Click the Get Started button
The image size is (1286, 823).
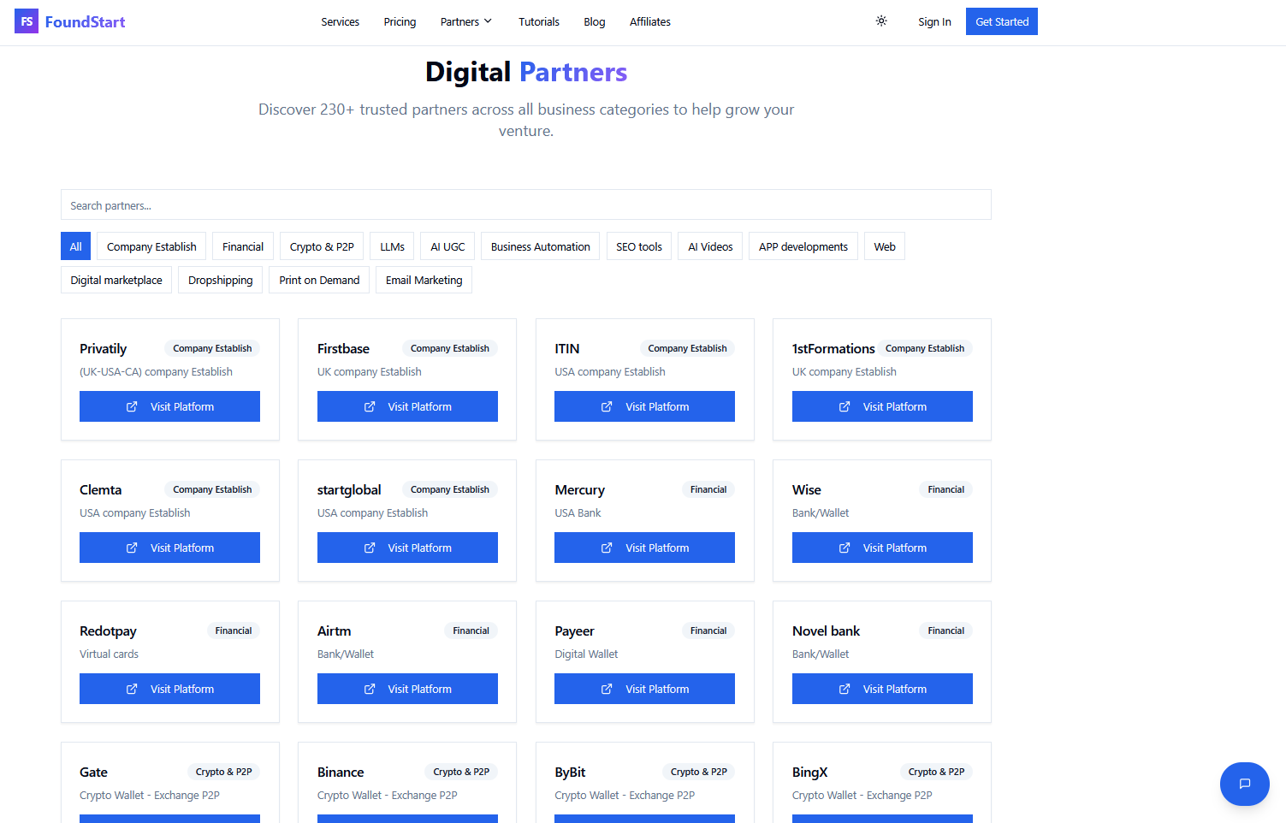pos(1002,21)
